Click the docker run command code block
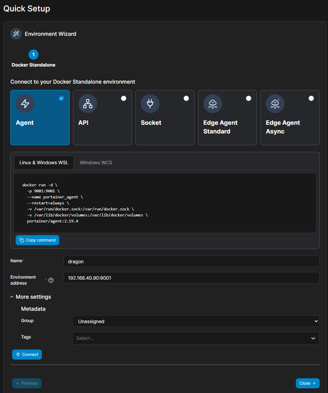This screenshot has width=328, height=393. point(165,203)
